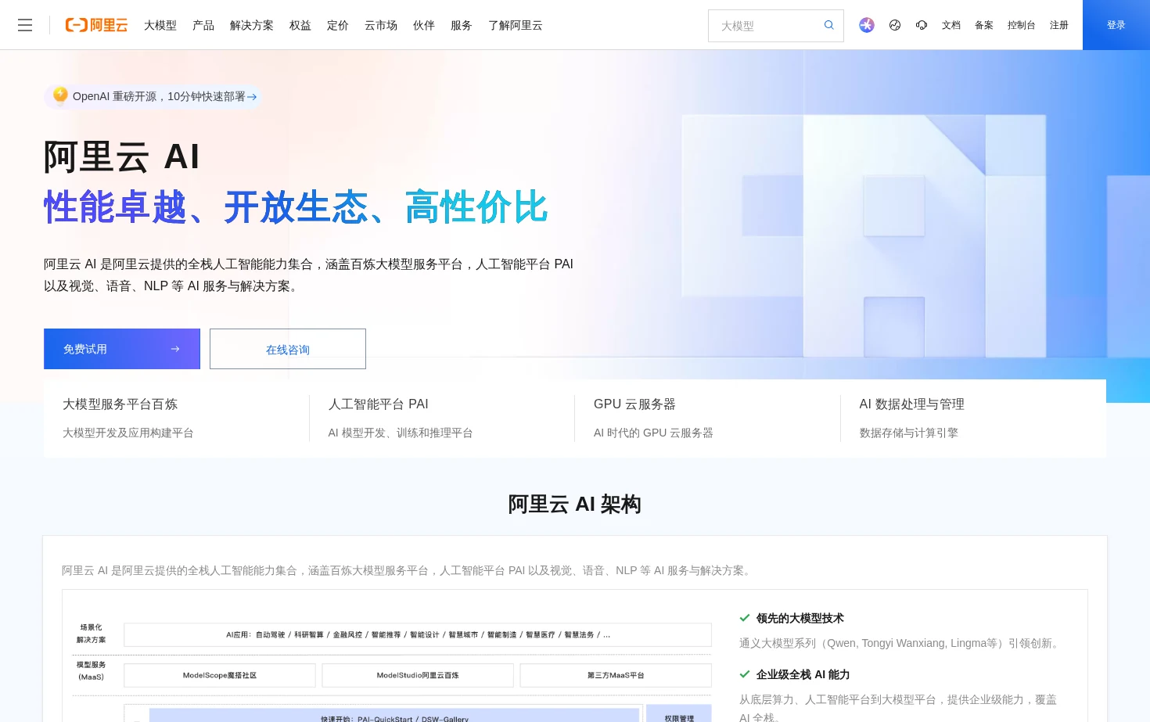This screenshot has width=1150, height=722.
Task: Click the 权限管理 block in diagram
Action: pyautogui.click(x=679, y=715)
